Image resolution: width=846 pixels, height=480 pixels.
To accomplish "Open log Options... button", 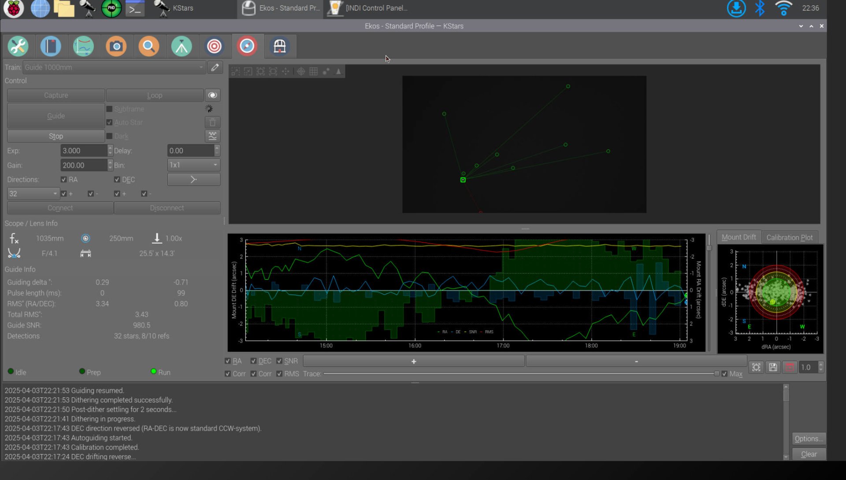I will click(x=809, y=439).
